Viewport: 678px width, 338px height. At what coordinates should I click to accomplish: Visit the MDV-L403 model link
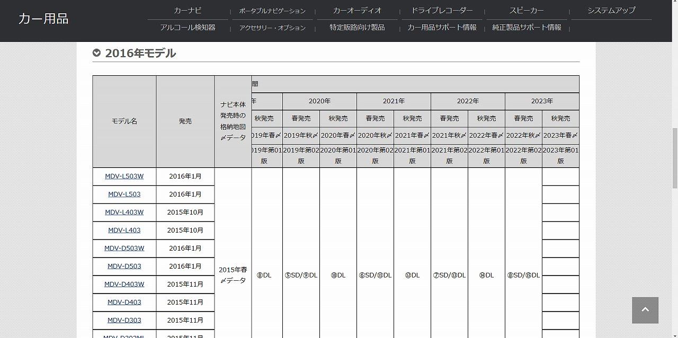124,230
